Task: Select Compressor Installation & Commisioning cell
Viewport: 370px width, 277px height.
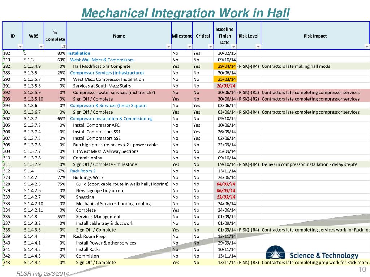Action: click(119, 119)
